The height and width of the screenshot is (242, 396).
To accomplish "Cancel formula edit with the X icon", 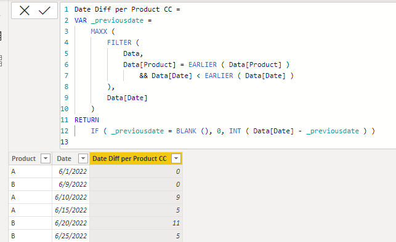I will [x=25, y=10].
